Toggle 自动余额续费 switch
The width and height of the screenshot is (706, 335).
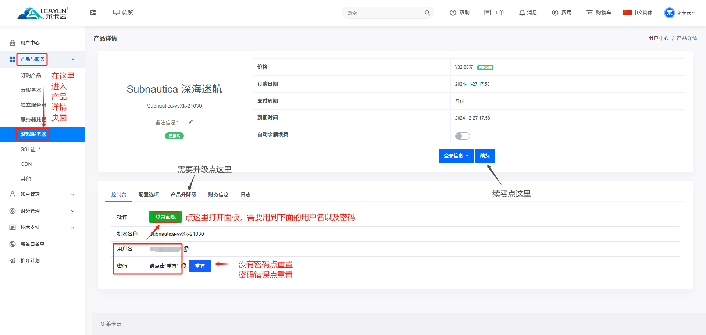(x=462, y=136)
